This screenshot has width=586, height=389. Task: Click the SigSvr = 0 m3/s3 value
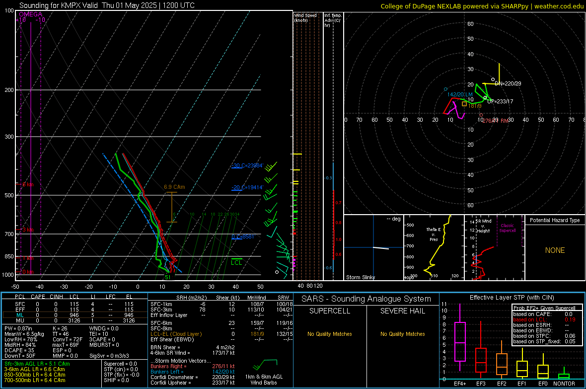coord(109,356)
